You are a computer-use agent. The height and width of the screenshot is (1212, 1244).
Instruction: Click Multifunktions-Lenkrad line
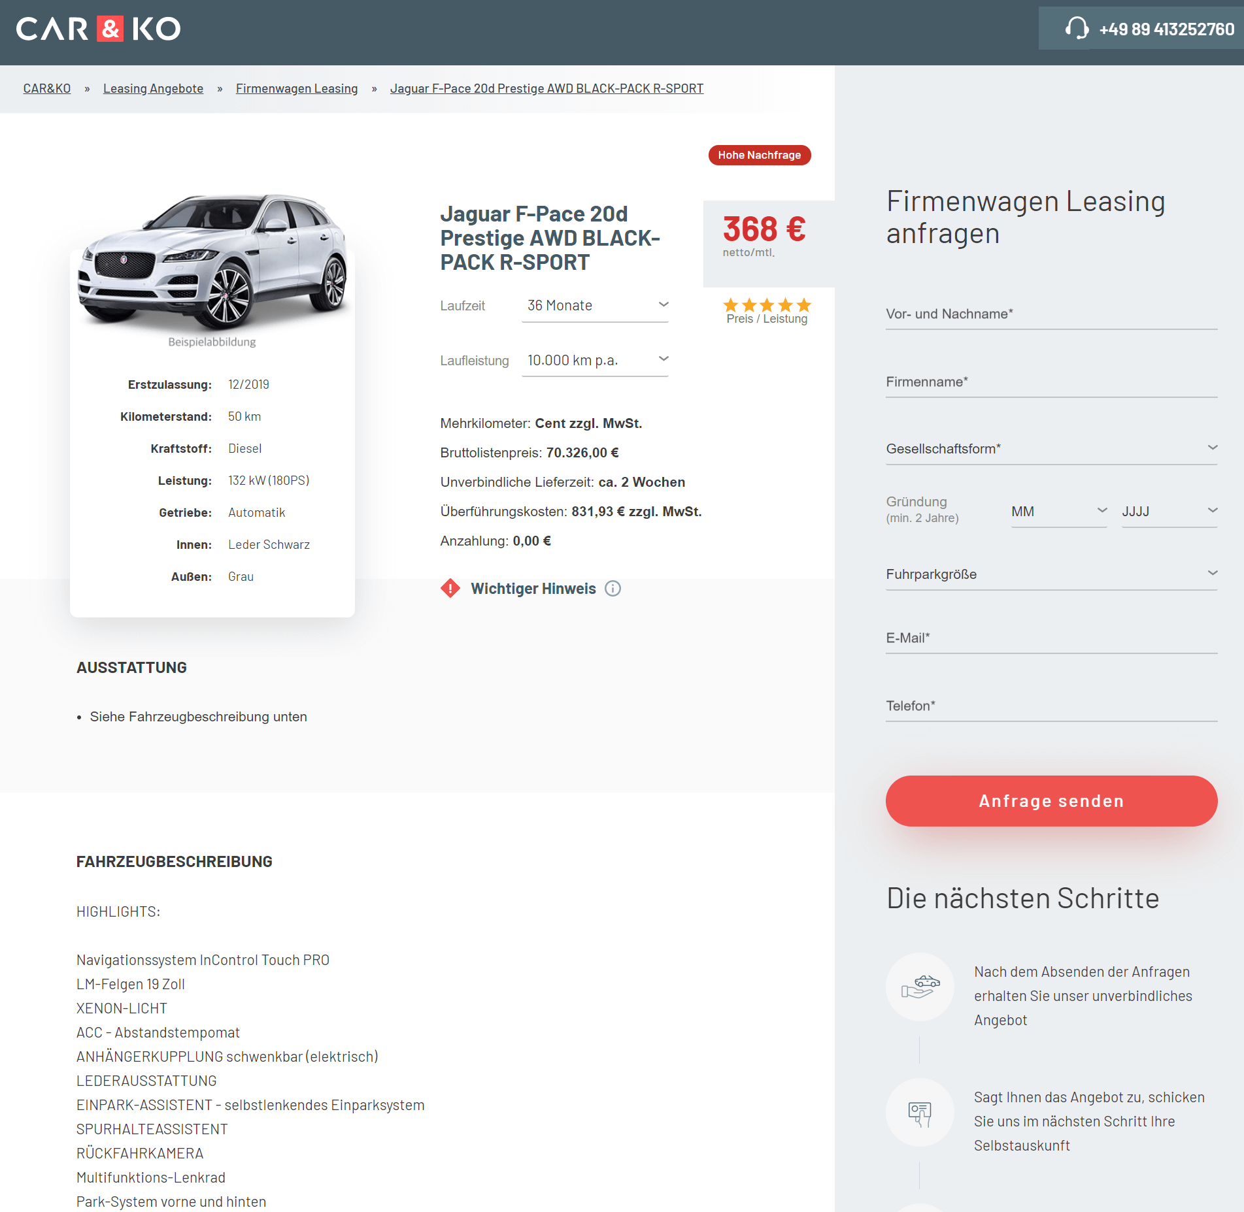(151, 1177)
